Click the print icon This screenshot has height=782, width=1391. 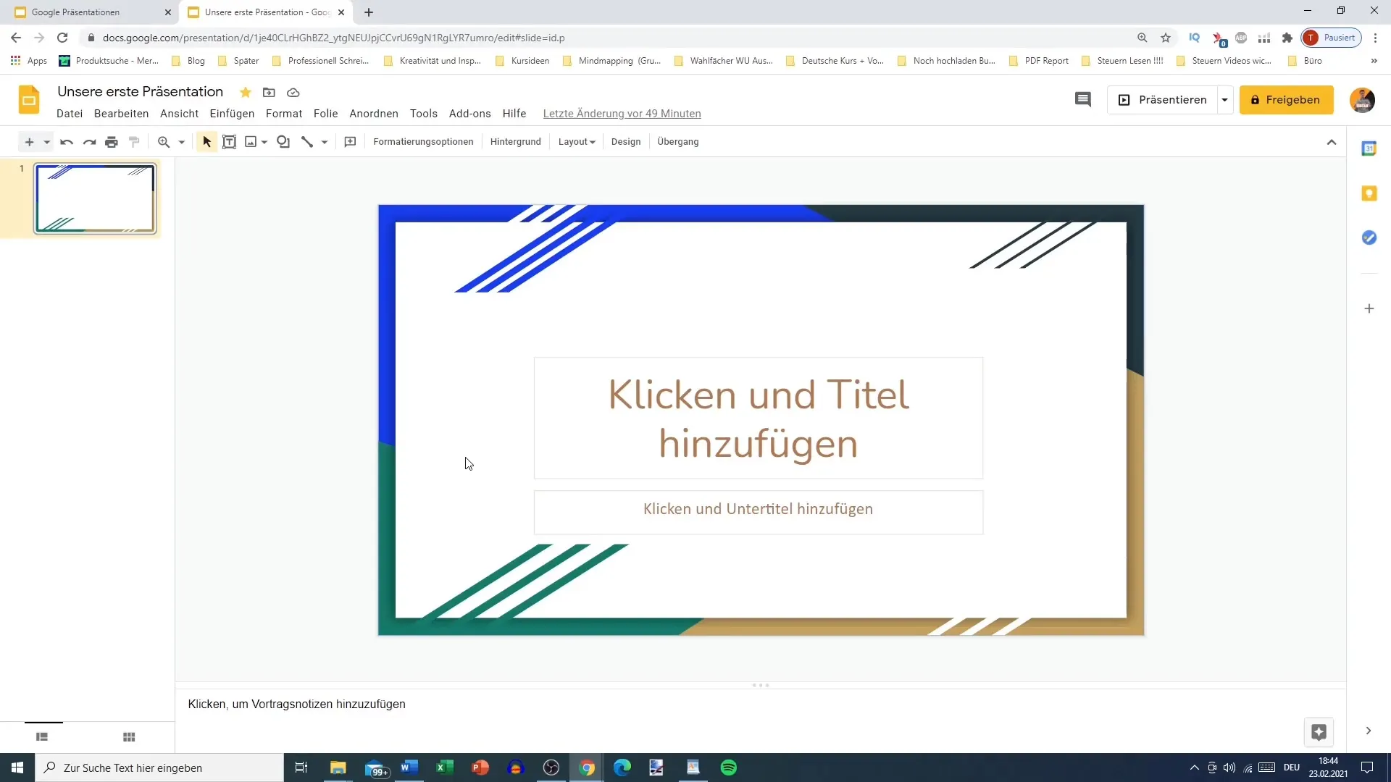112,142
